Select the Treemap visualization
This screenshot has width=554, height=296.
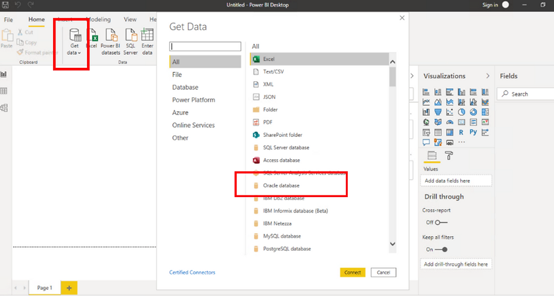point(485,112)
